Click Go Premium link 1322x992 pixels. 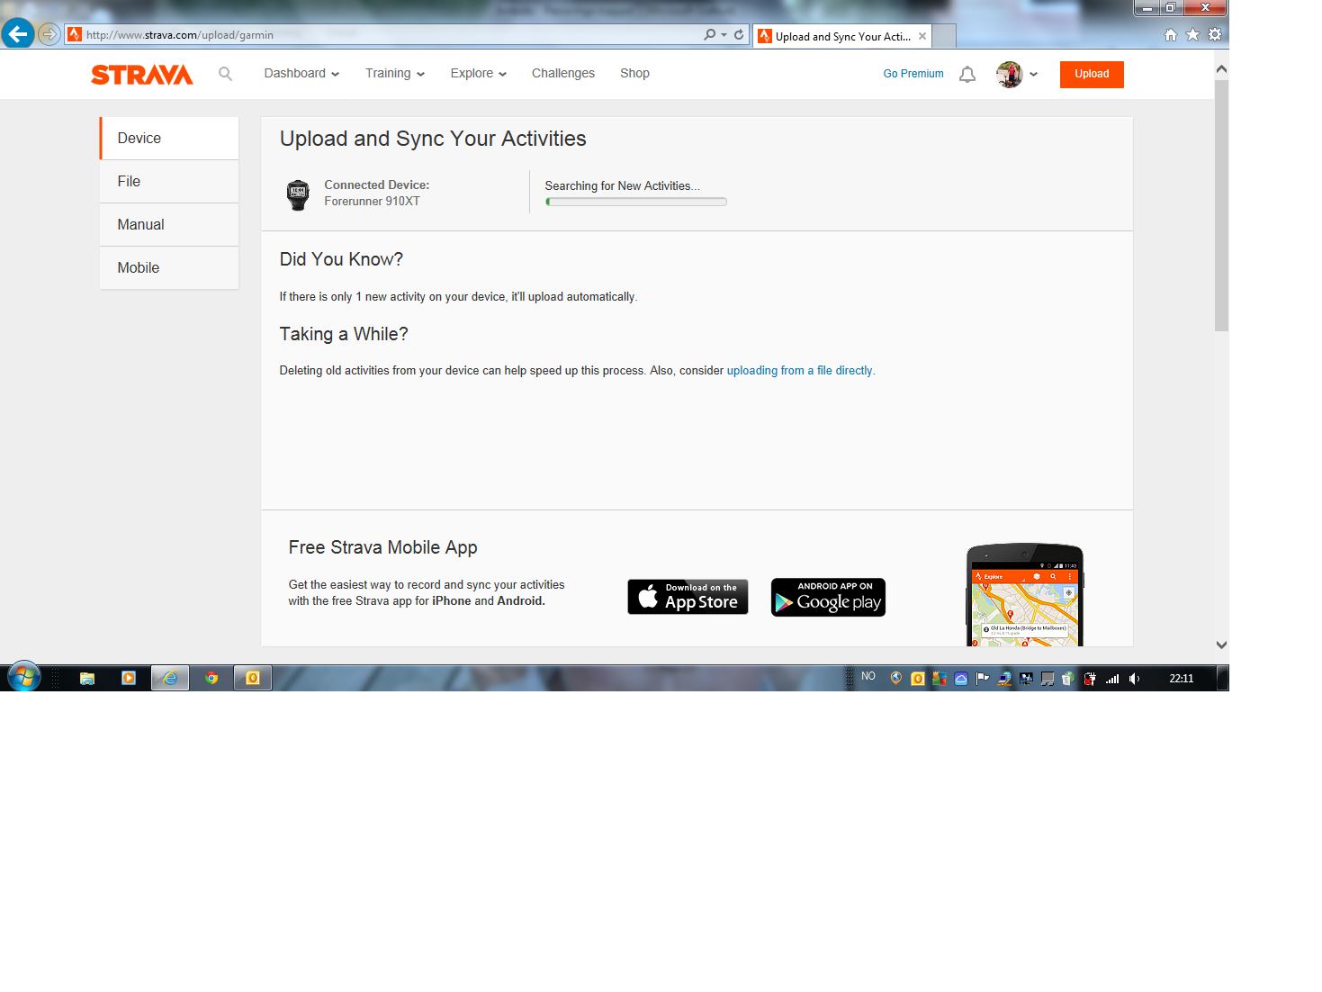pyautogui.click(x=913, y=74)
